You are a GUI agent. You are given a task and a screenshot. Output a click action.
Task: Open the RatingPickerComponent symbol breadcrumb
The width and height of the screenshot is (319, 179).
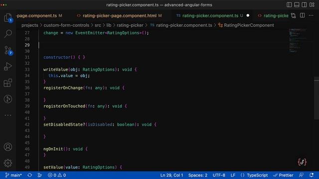pos(246,25)
